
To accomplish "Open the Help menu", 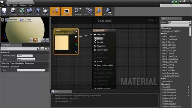I will (x=30, y=5).
